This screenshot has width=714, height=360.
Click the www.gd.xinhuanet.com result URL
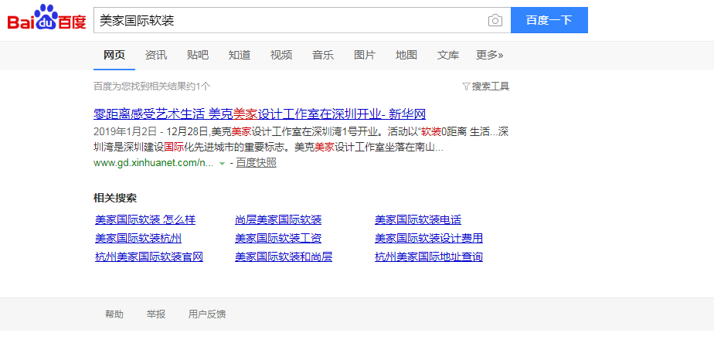pos(154,163)
